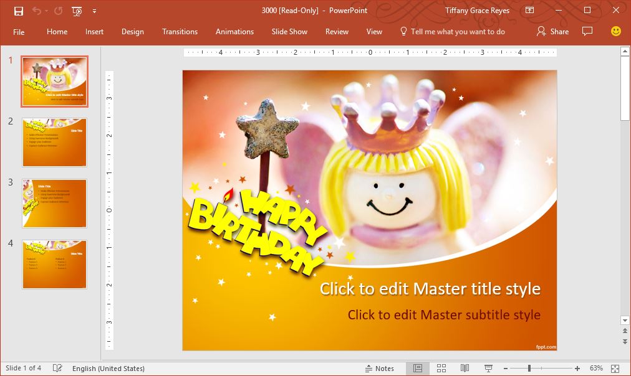Zoom in with the plus button
Screen dimensions: 631x376
(577, 369)
